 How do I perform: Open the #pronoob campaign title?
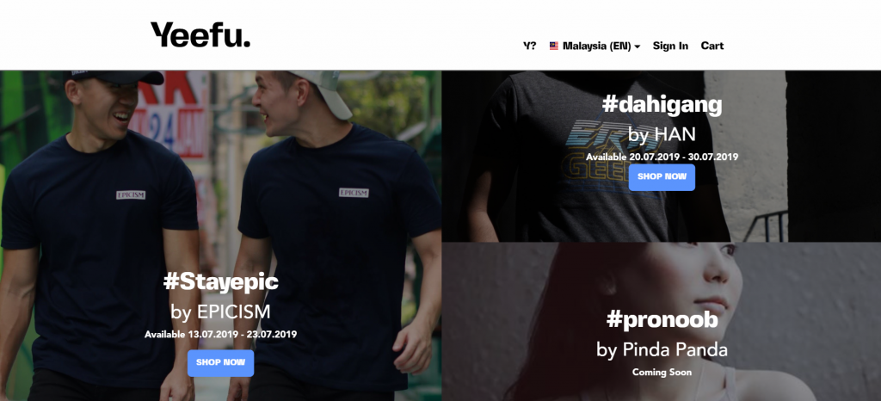tap(662, 319)
